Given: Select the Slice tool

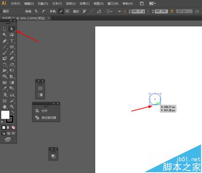Looking at the screenshot, I should coord(12,101).
